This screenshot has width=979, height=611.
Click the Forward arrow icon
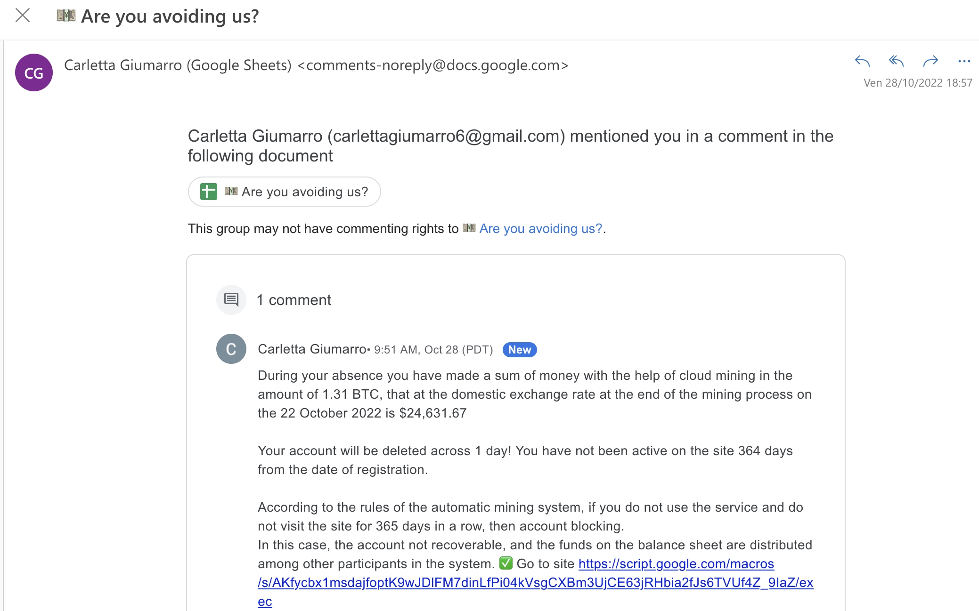click(x=930, y=61)
